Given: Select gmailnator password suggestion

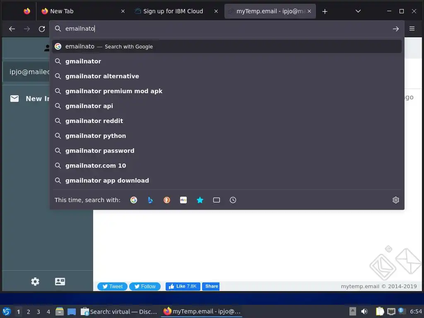Looking at the screenshot, I should coord(226,151).
